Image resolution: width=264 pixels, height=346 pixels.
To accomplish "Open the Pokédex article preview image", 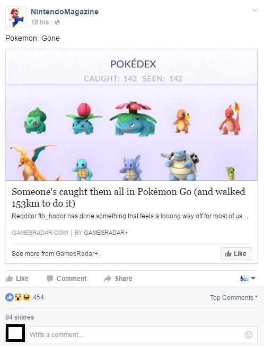I will coord(131,115).
